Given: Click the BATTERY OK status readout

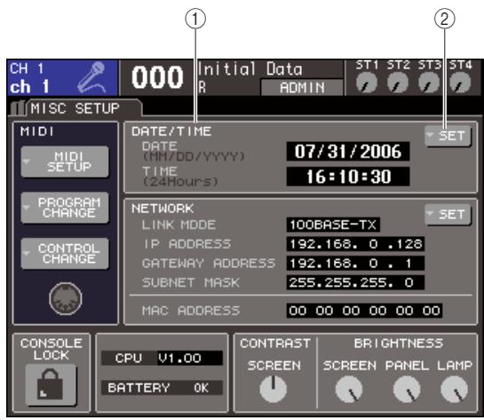Looking at the screenshot, I should 162,388.
